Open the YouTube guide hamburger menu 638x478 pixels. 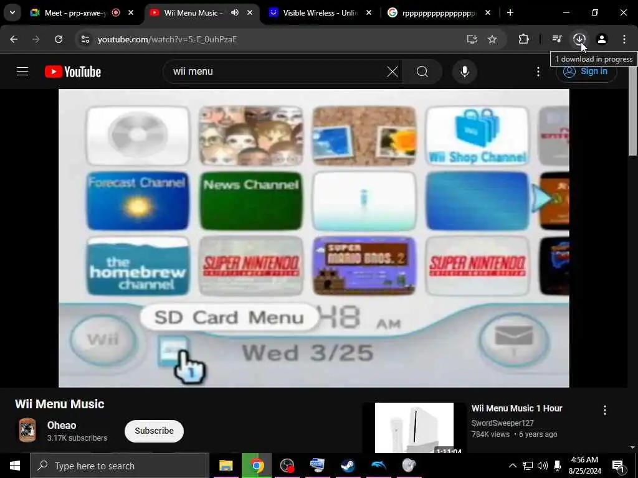point(22,72)
